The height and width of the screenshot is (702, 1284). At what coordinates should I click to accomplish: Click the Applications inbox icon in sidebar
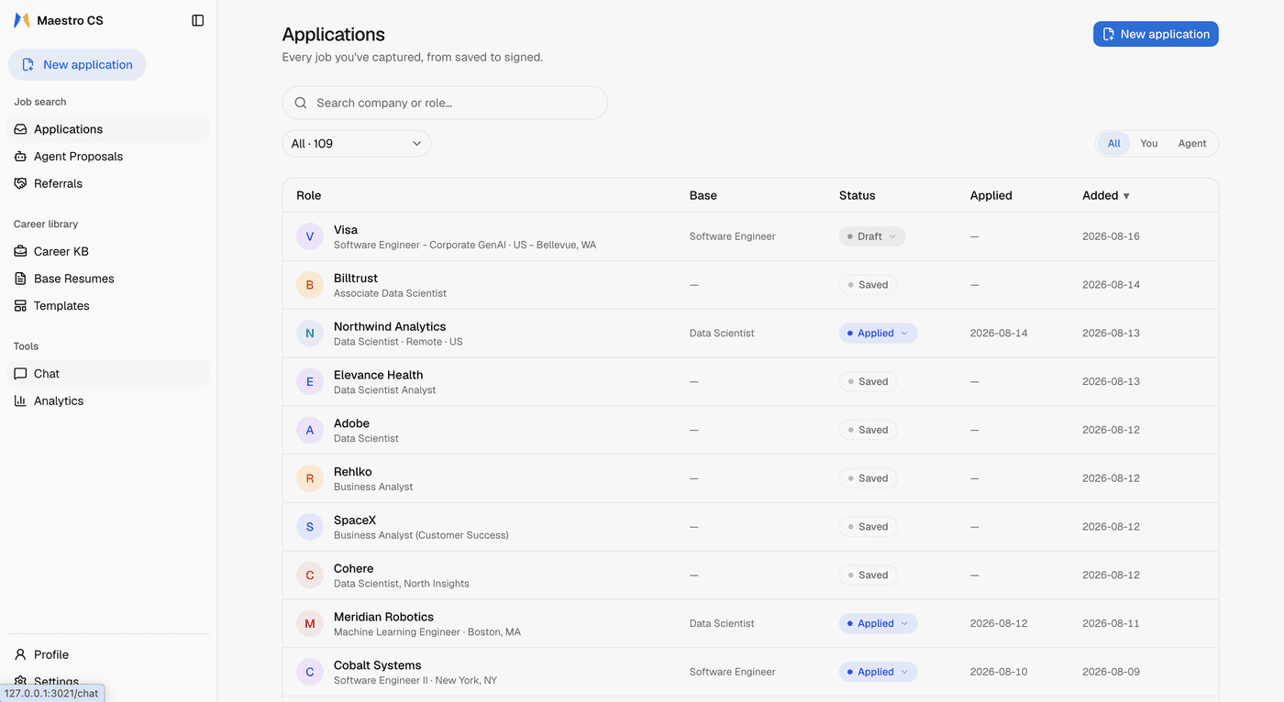pyautogui.click(x=20, y=129)
